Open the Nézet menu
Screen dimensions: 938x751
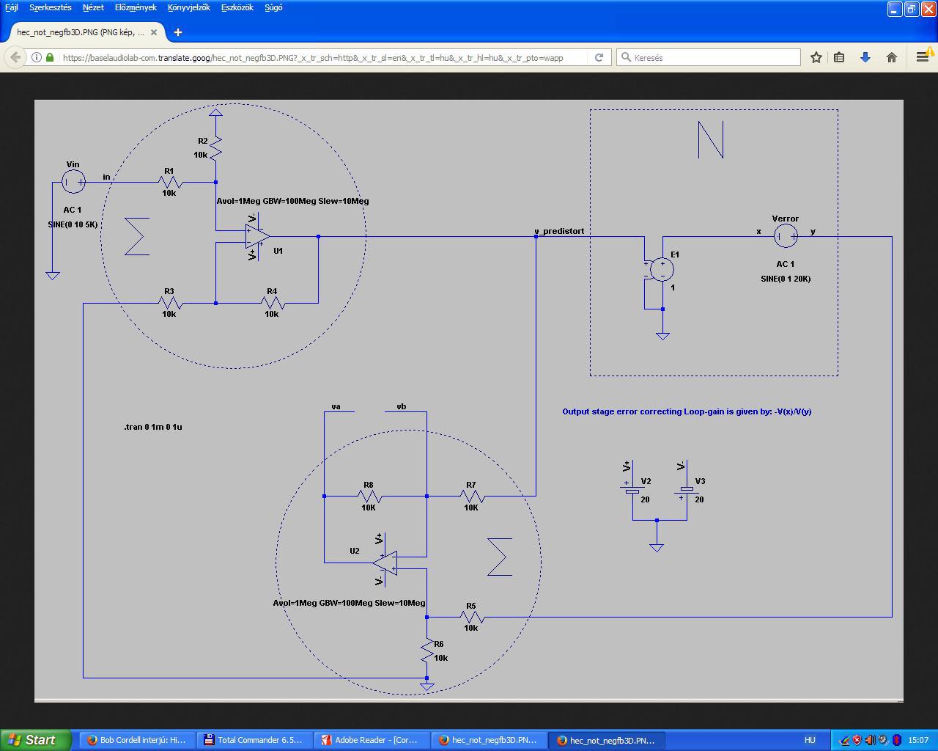pyautogui.click(x=93, y=7)
